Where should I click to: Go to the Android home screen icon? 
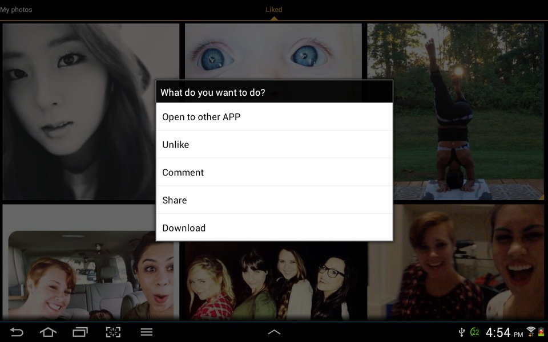[x=48, y=332]
